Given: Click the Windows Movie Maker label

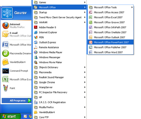Looking at the screenshot, I should pos(50,62).
